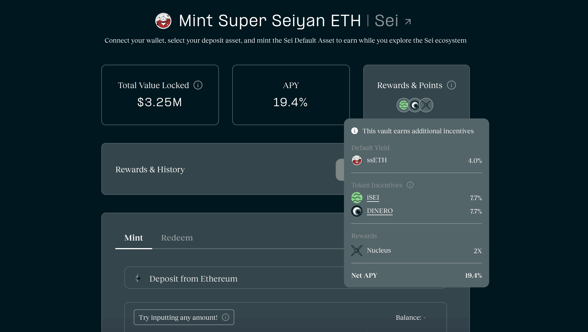
Task: Click the tooltip information icon
Action: 355,131
